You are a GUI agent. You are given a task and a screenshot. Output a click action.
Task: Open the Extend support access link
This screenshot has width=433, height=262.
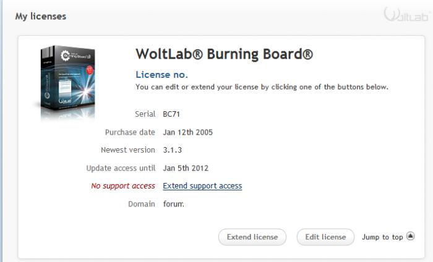point(202,186)
